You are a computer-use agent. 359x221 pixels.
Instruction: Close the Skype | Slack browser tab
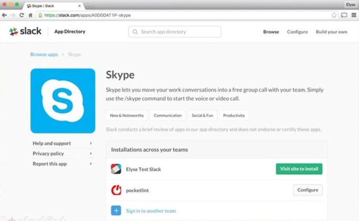click(x=79, y=6)
